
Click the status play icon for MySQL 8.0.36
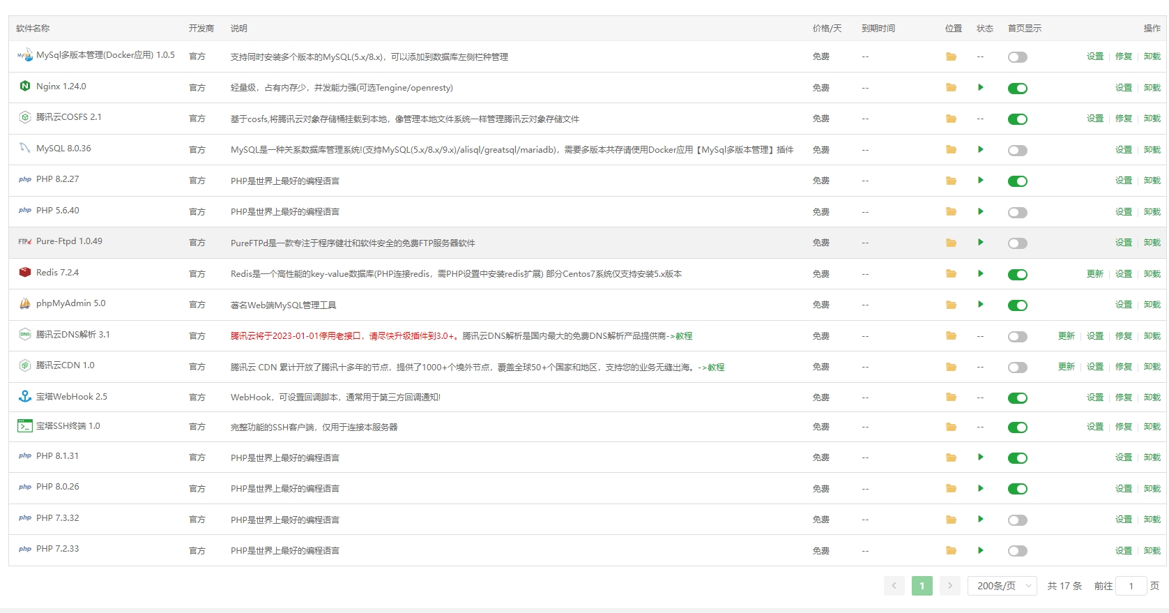click(x=981, y=149)
